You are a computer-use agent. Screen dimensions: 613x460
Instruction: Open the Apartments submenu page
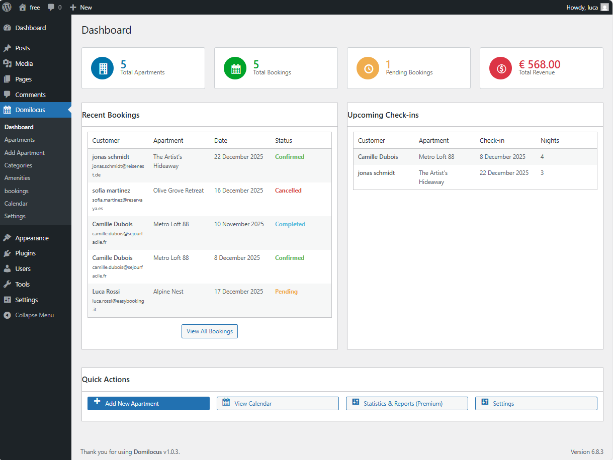[x=20, y=140]
